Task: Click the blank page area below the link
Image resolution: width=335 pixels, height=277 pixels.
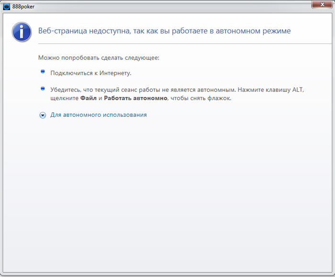Action: coord(167,192)
